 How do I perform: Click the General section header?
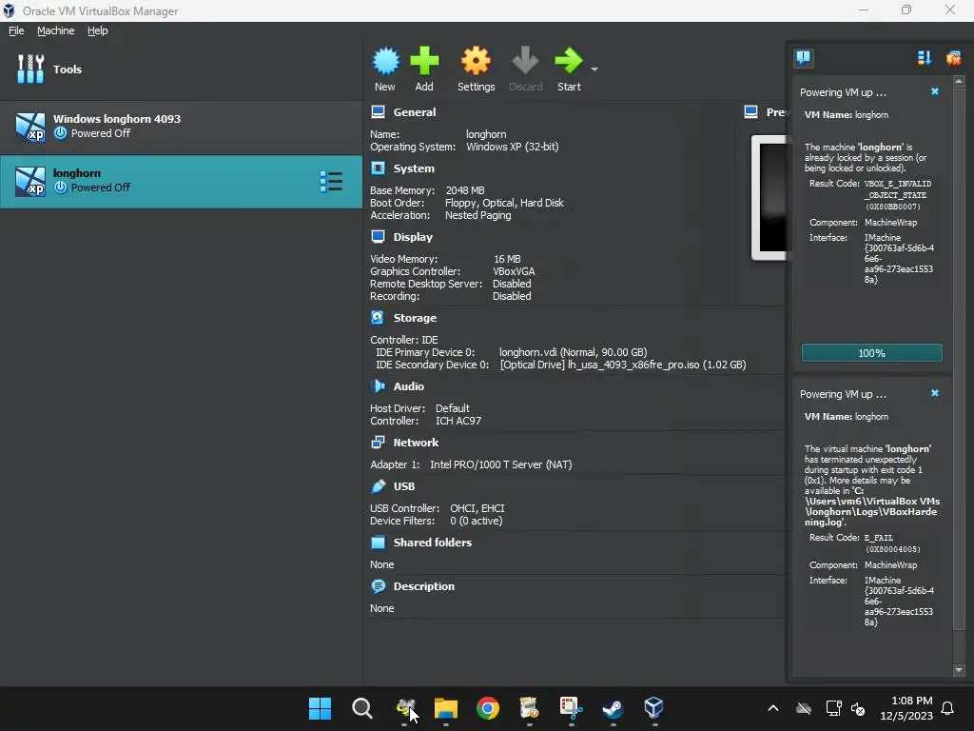[x=415, y=112]
